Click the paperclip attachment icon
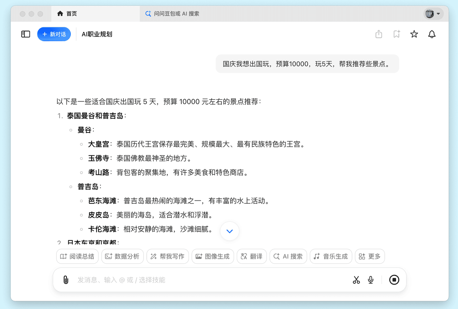The image size is (458, 309). 66,280
